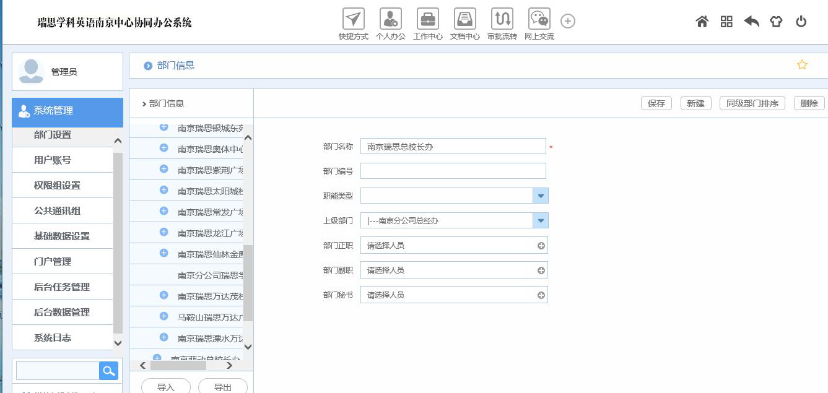The height and width of the screenshot is (393, 828).
Task: Open the 职能类型 dropdown arrow
Action: pyautogui.click(x=540, y=196)
